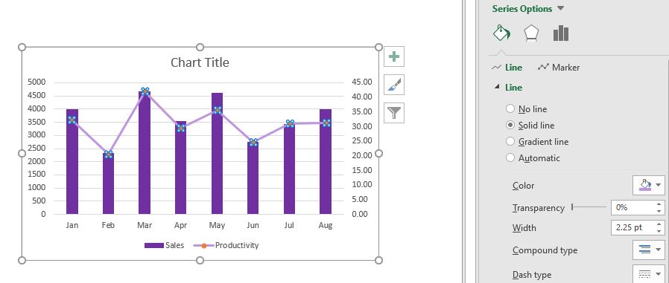Open the Series Options bar chart tab

coord(561,33)
